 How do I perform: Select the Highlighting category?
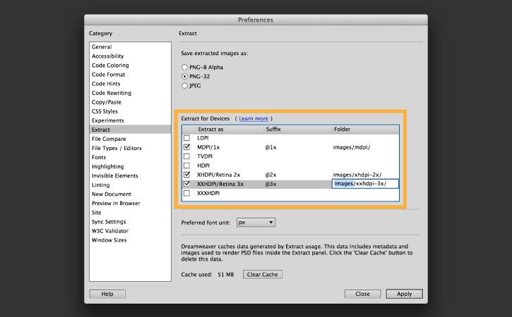point(130,166)
